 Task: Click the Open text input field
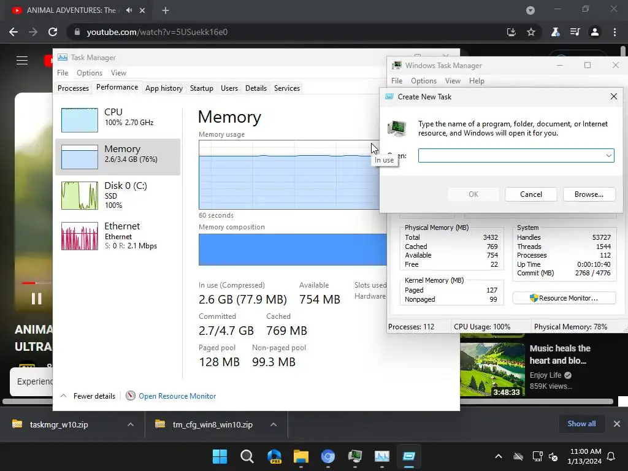516,155
